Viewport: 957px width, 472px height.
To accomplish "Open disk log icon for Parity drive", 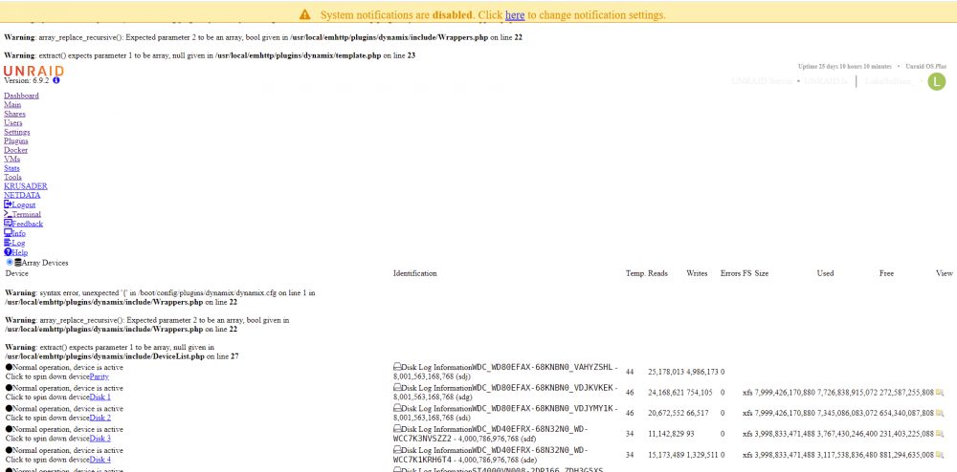I will coord(397,367).
